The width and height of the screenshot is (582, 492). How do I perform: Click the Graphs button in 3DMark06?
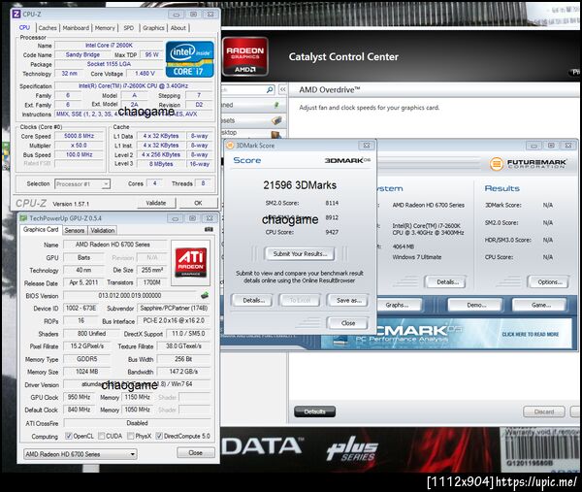[x=397, y=305]
